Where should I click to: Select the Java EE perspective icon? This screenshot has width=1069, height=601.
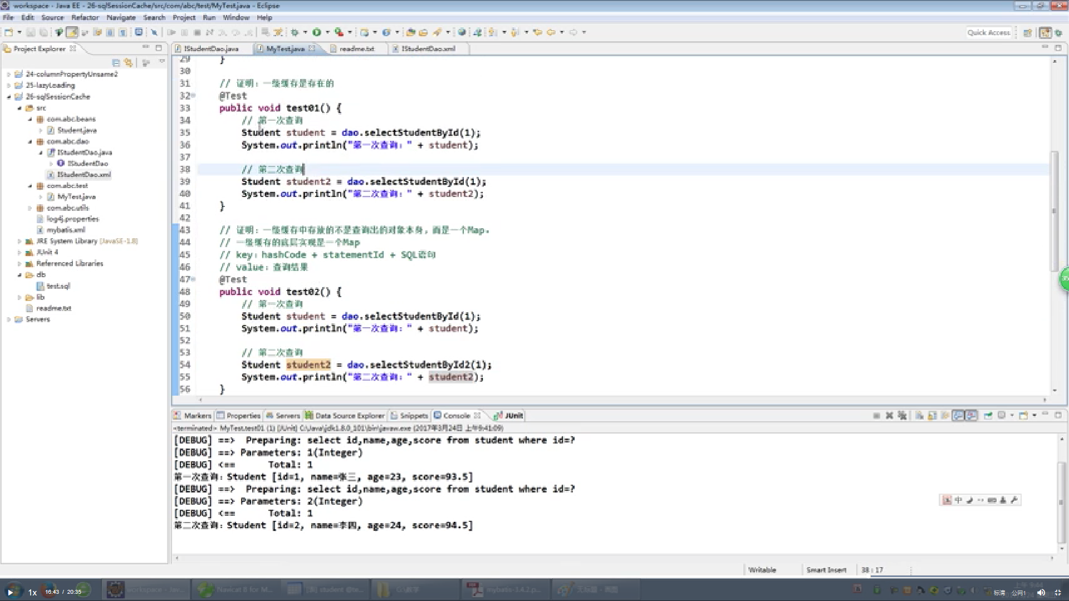tap(1046, 33)
